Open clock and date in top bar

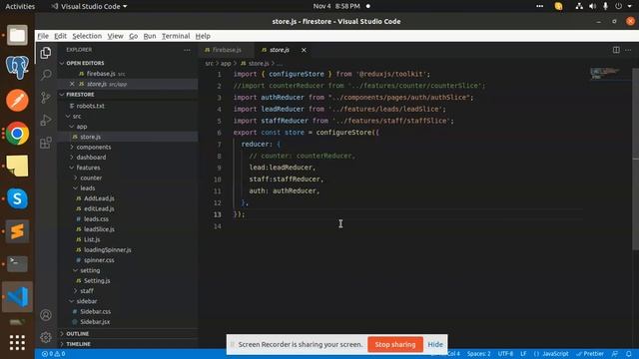336,6
